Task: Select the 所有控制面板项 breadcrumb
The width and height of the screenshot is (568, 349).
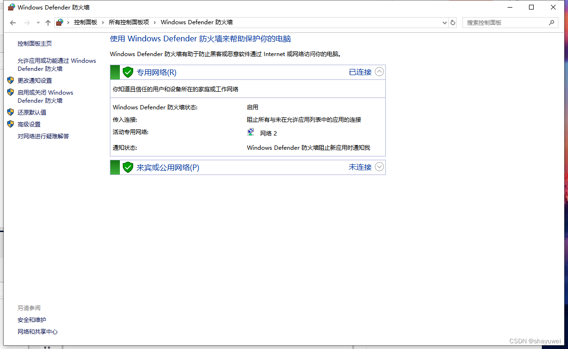Action: coord(128,22)
